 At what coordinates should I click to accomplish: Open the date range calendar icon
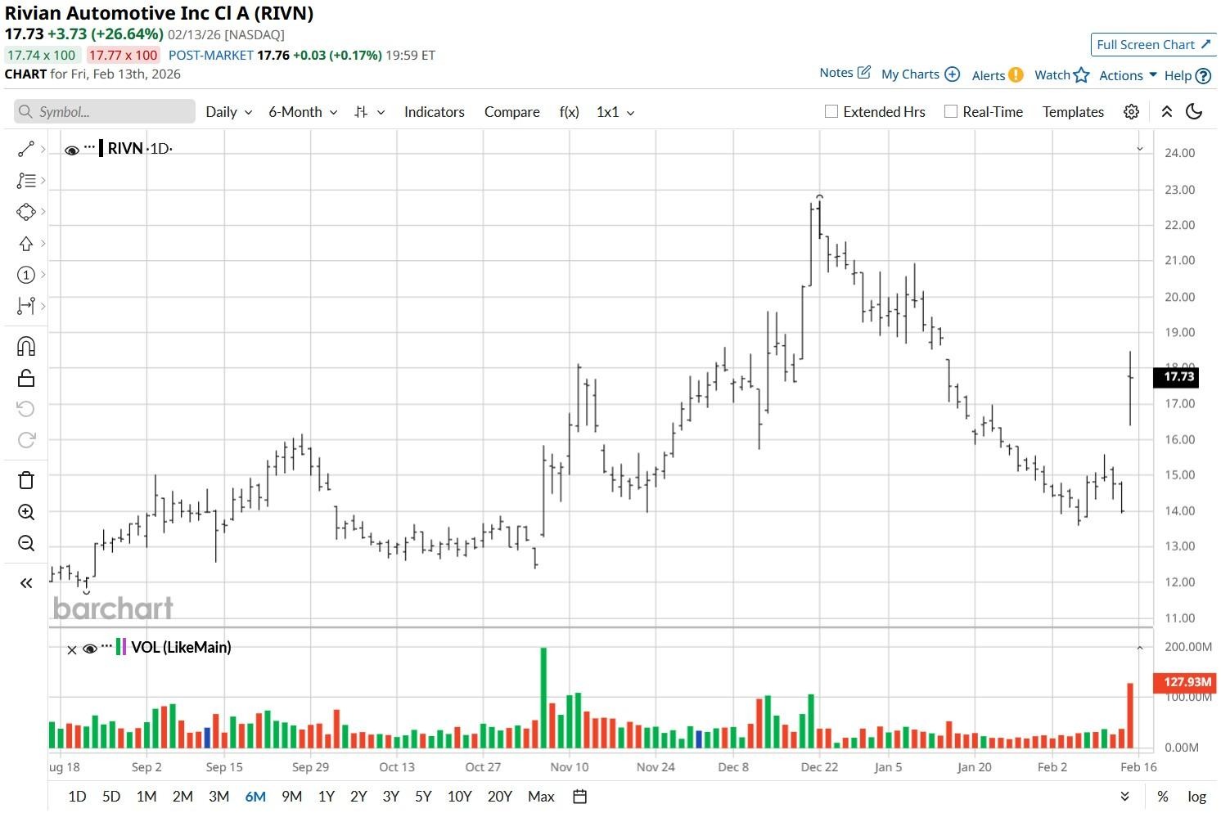pos(579,797)
